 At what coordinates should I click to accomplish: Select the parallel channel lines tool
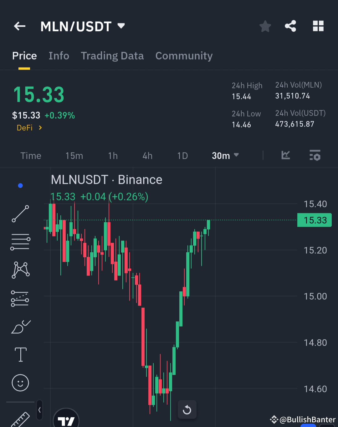[20, 241]
